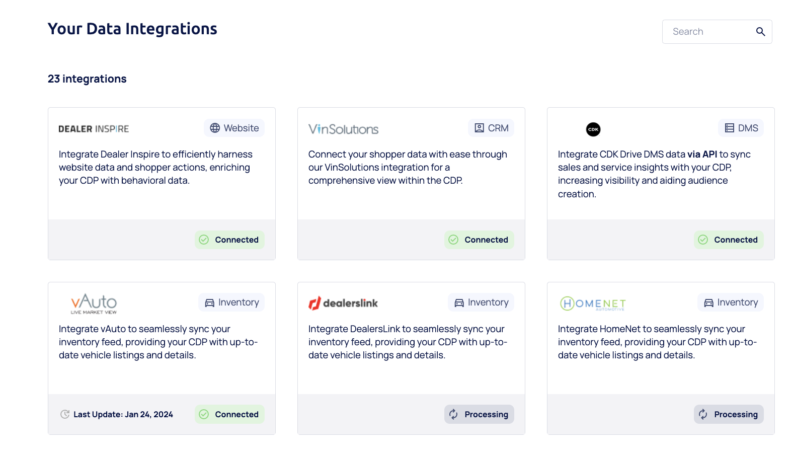Click Processing status on HomeNet card
The height and width of the screenshot is (456, 793).
point(729,414)
